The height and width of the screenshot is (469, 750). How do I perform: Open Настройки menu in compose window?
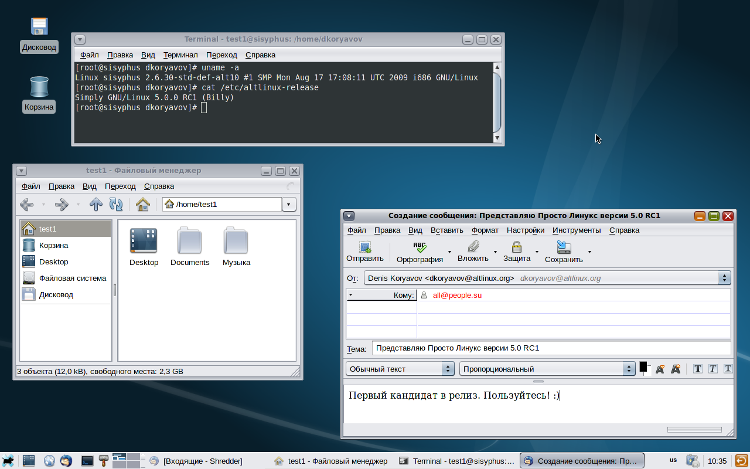pos(526,230)
